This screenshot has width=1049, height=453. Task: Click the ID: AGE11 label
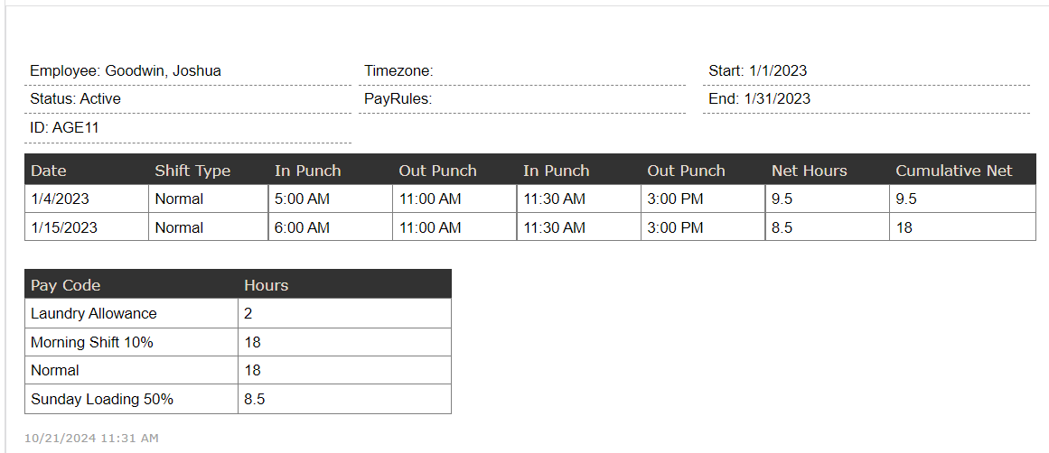[x=64, y=127]
